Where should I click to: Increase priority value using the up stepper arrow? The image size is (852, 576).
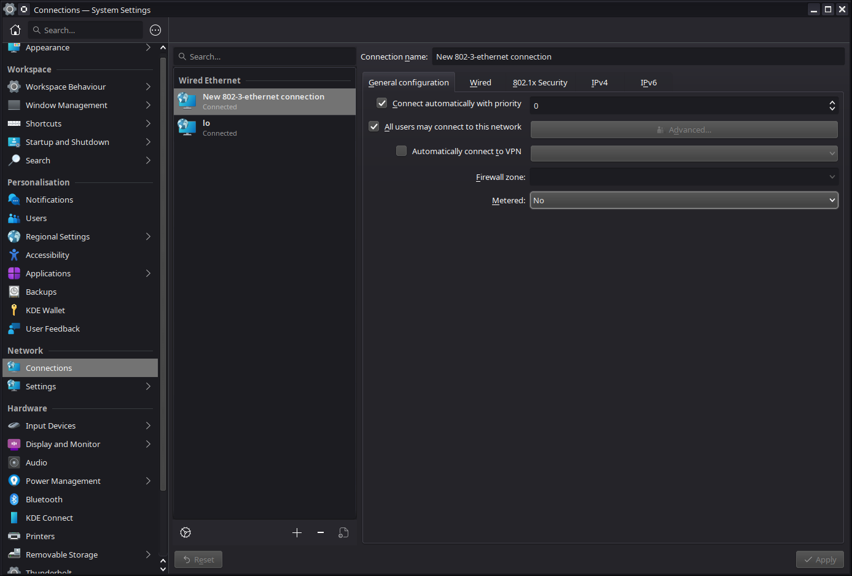pos(832,102)
